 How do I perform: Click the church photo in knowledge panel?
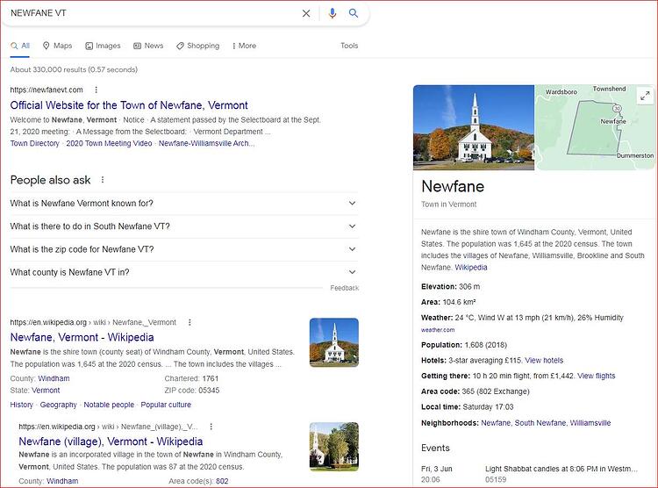click(474, 127)
